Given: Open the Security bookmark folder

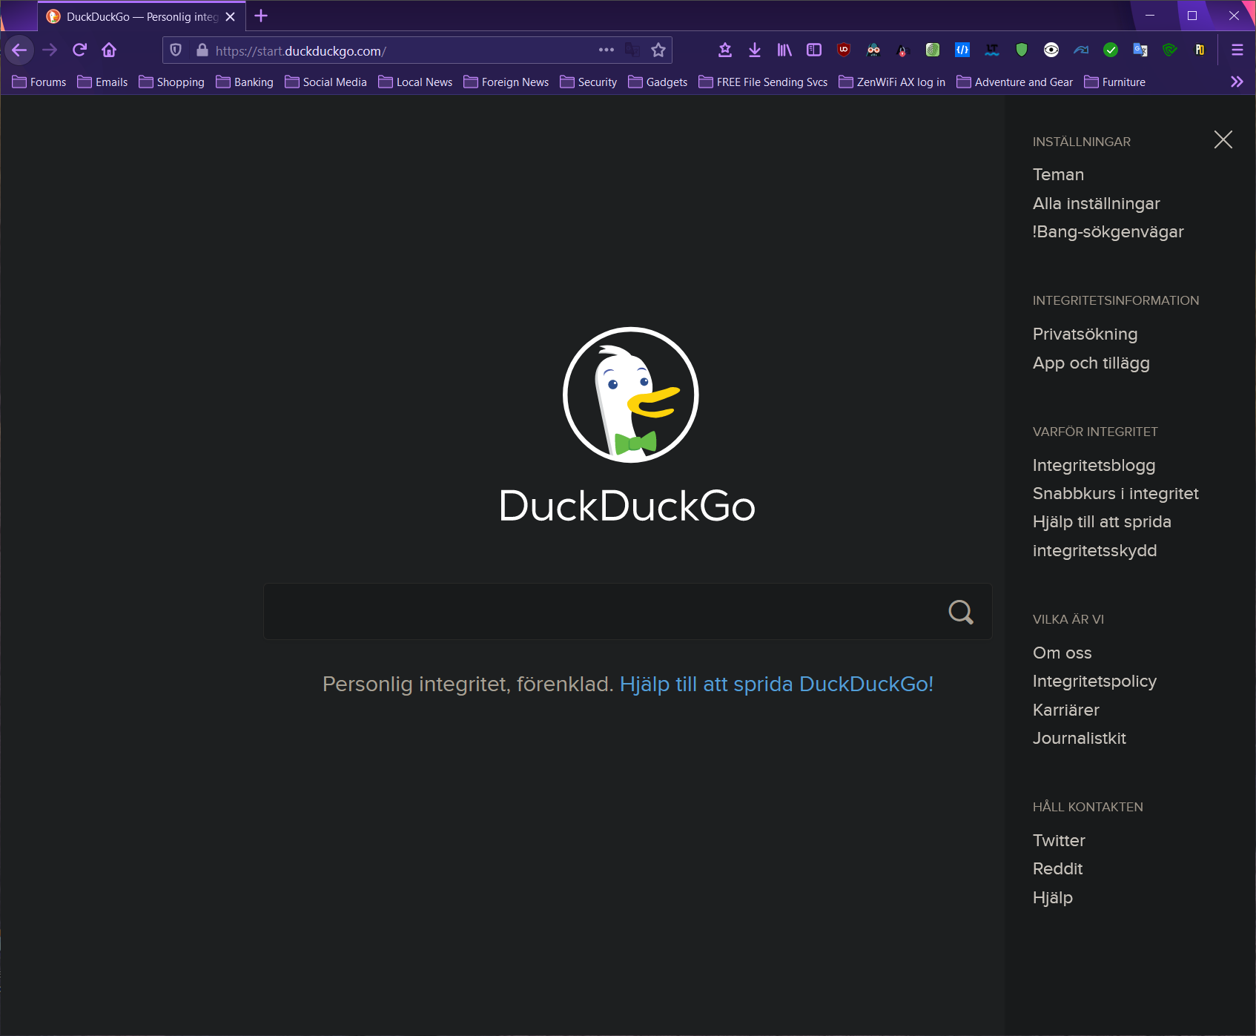Looking at the screenshot, I should pyautogui.click(x=588, y=82).
